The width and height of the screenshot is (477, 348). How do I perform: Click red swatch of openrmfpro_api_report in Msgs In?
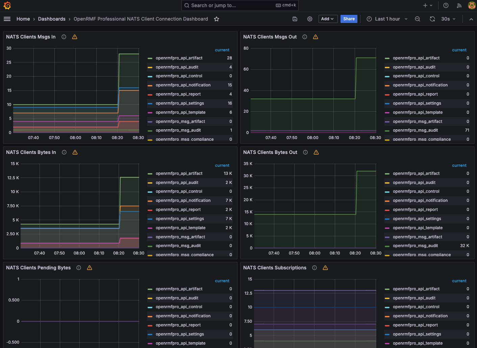click(x=150, y=95)
